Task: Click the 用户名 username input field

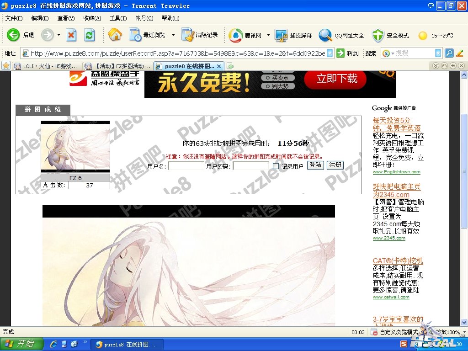Action: pos(186,166)
